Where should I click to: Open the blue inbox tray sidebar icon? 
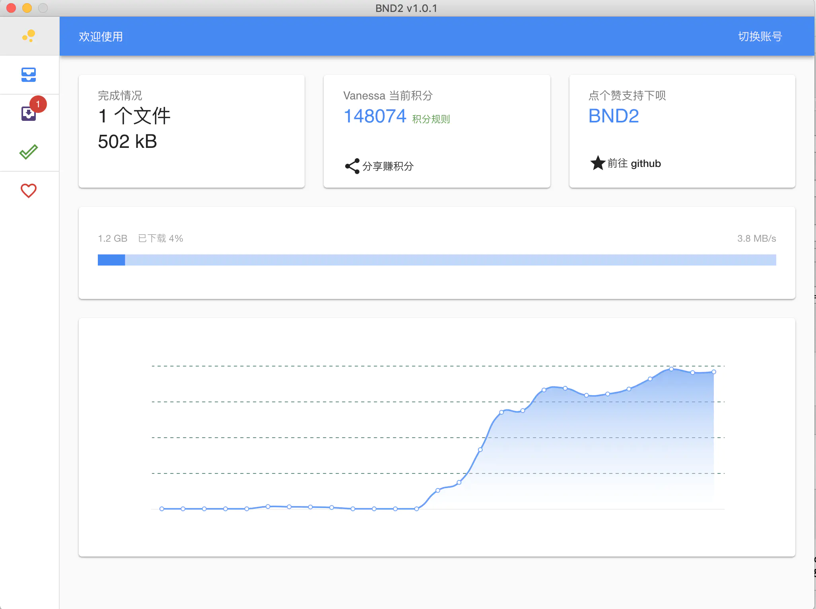click(x=29, y=74)
